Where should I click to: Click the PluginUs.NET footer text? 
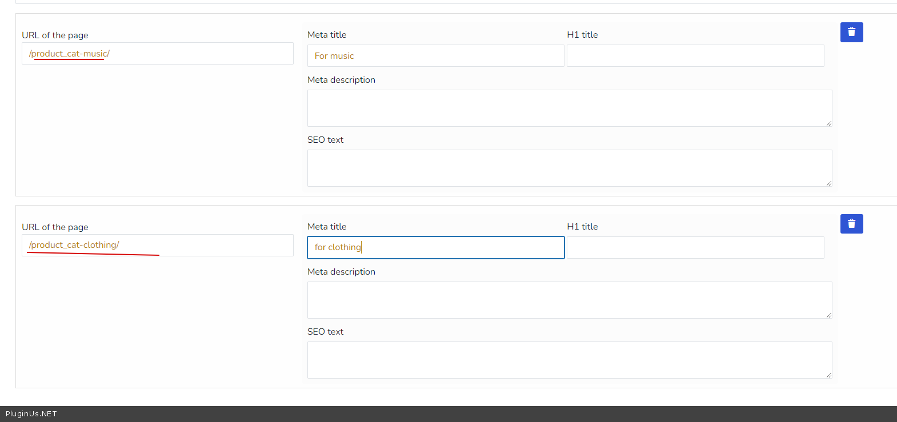[x=31, y=414]
